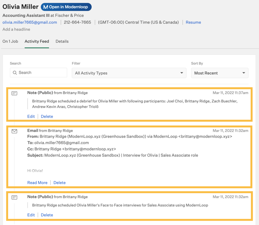The width and height of the screenshot is (259, 225).
Task: Switch to the On 1 Job tab
Action: (x=10, y=41)
